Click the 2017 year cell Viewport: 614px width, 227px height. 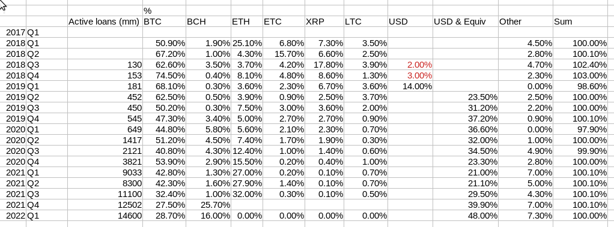13,32
